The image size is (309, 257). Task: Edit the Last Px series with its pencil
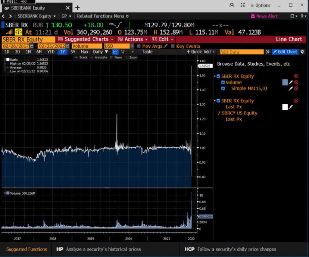[291, 107]
